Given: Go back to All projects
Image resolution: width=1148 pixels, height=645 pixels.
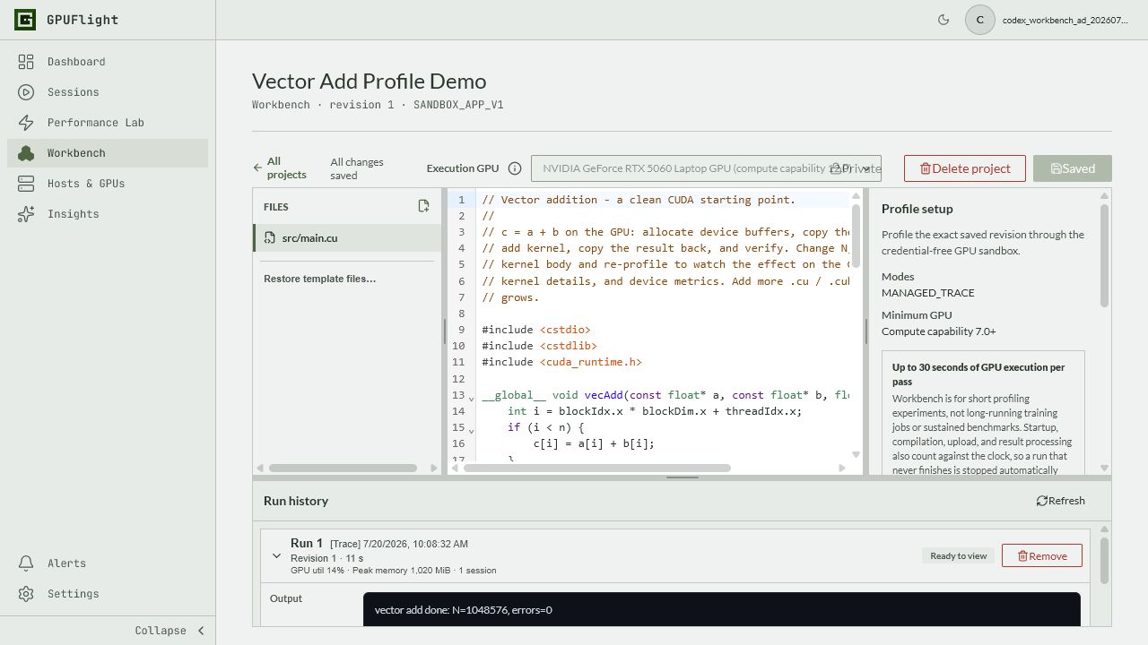Looking at the screenshot, I should 280,168.
